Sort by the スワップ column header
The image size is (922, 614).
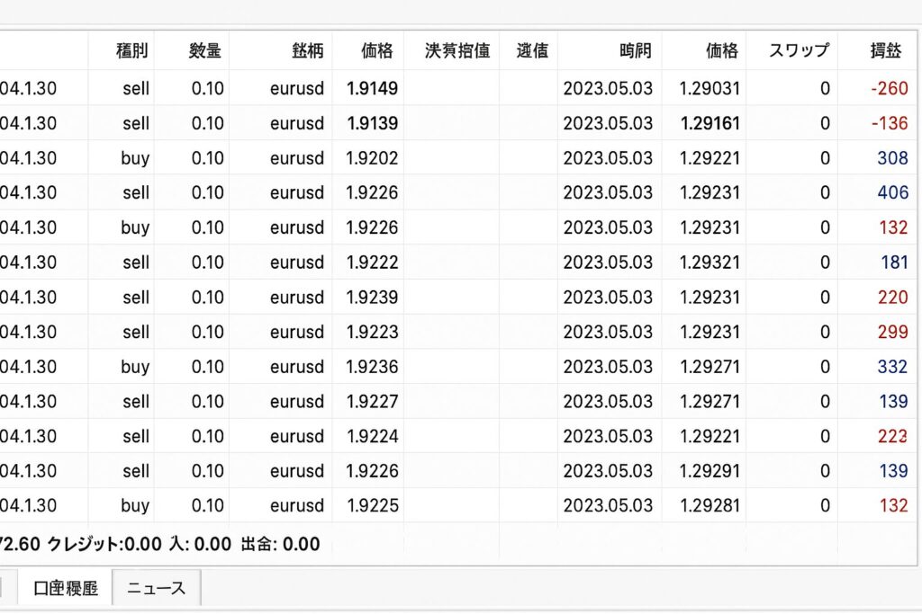[x=799, y=50]
